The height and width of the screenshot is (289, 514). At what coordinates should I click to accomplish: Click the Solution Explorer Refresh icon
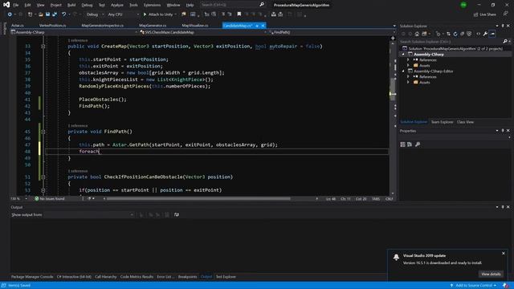tap(455, 34)
